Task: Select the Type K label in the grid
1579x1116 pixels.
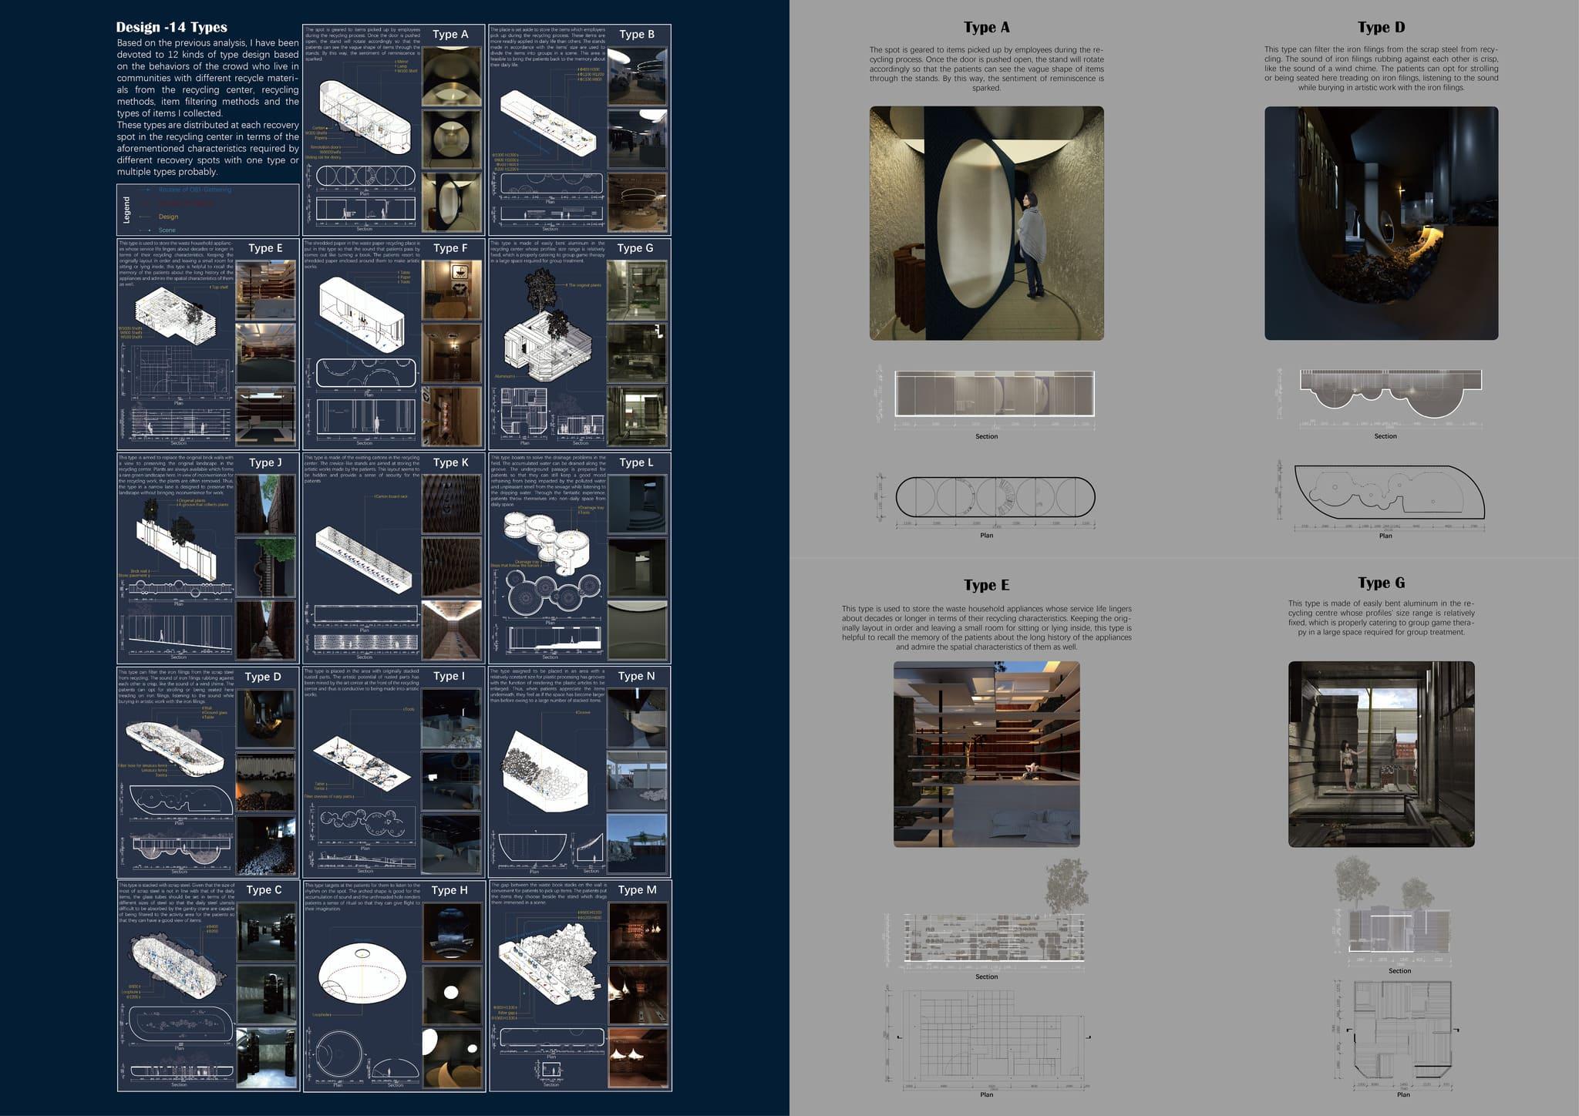Action: [450, 462]
